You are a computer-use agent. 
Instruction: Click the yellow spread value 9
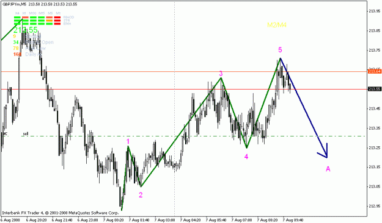click(x=15, y=36)
